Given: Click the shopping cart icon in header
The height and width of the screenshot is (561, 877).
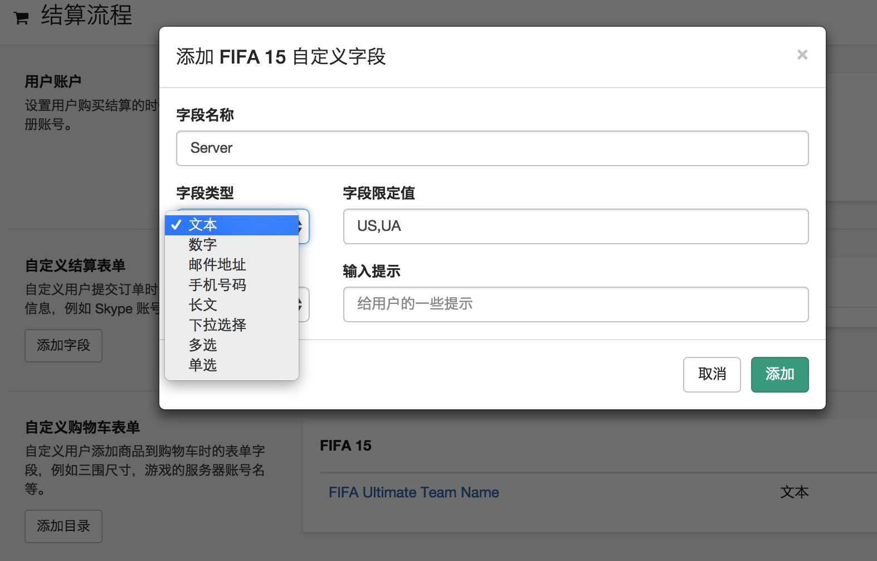Looking at the screenshot, I should 21,18.
